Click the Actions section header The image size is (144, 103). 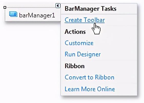coord(75,32)
